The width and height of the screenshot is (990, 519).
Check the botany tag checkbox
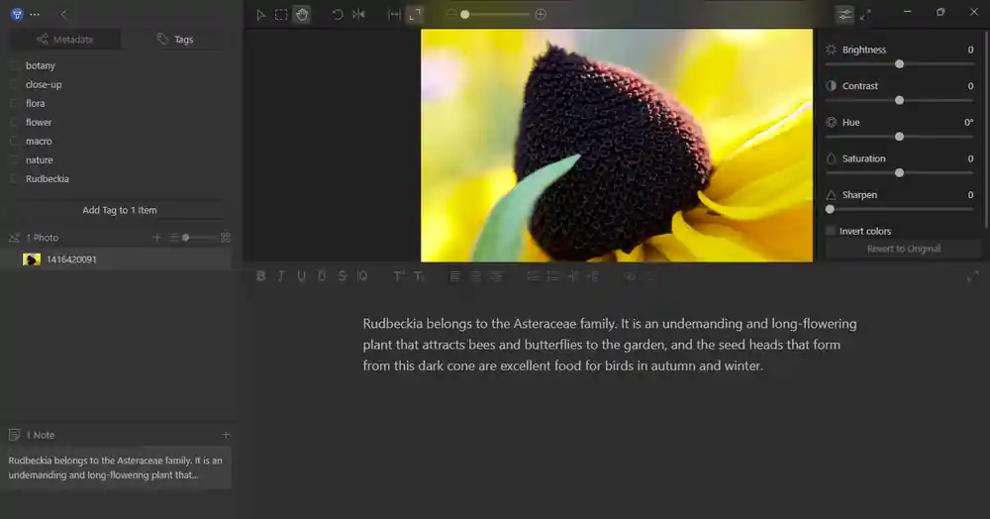click(x=15, y=66)
